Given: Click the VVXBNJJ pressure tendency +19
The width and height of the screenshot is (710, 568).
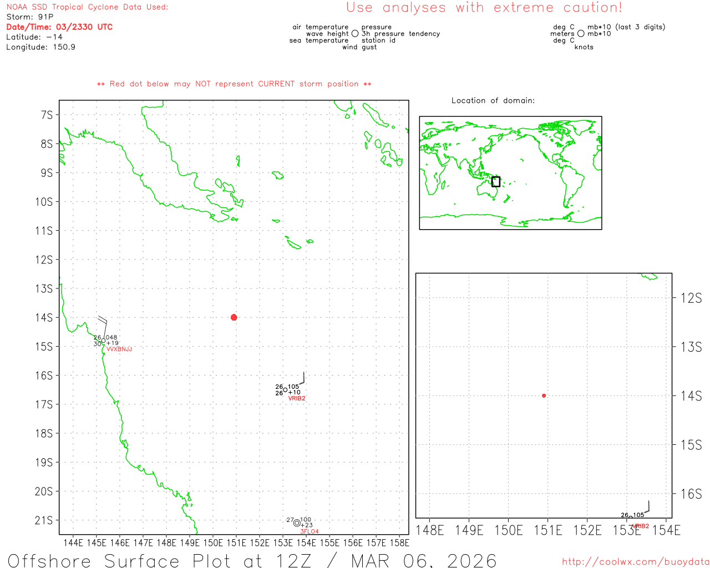Looking at the screenshot, I should (113, 343).
